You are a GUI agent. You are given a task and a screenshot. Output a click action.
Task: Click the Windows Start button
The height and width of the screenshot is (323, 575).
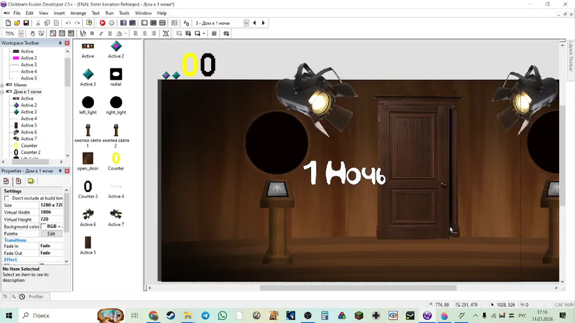point(9,315)
